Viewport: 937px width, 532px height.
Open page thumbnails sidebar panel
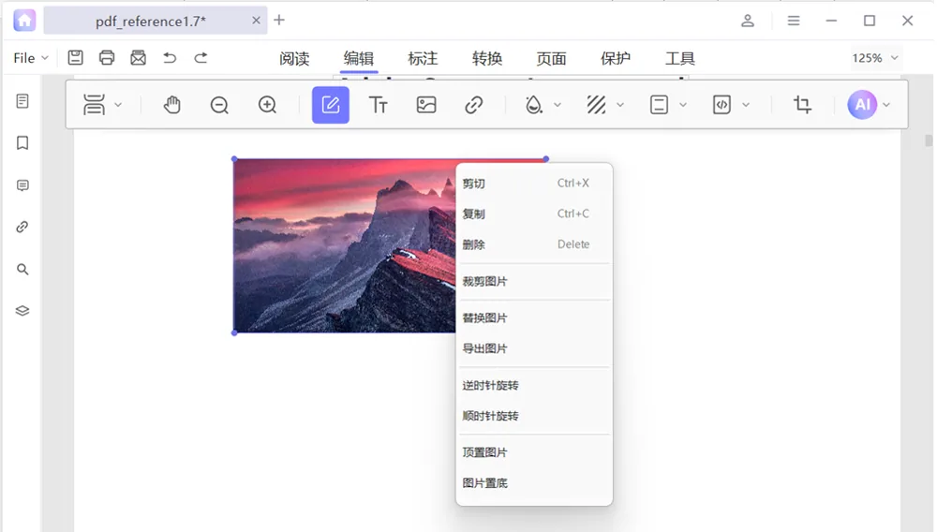pos(22,101)
